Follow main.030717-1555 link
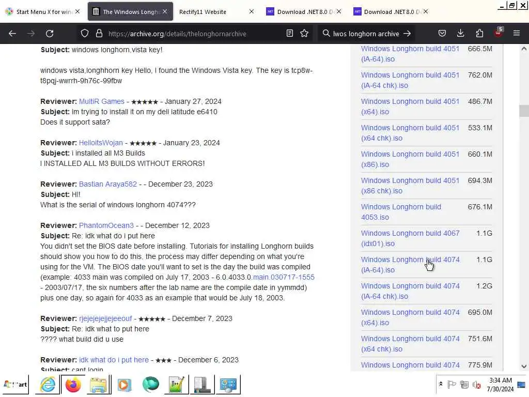Image resolution: width=529 pixels, height=397 pixels. 284,277
